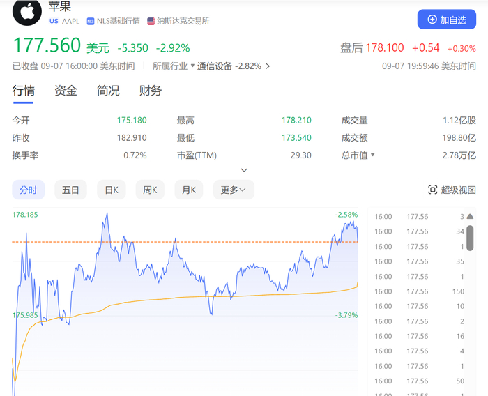Click the 纳斯达克交易所 exchange label

point(183,21)
